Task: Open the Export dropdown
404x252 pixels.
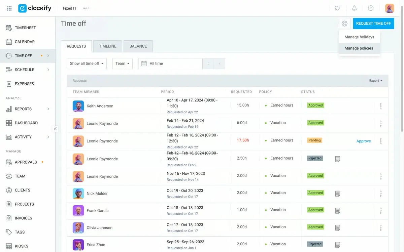Action: click(375, 81)
